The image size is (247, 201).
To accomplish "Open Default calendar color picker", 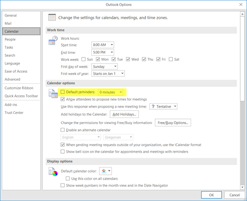I will (x=106, y=171).
